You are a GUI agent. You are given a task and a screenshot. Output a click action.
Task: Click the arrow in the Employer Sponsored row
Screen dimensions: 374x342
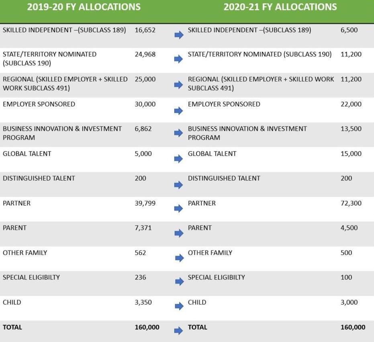pyautogui.click(x=179, y=111)
